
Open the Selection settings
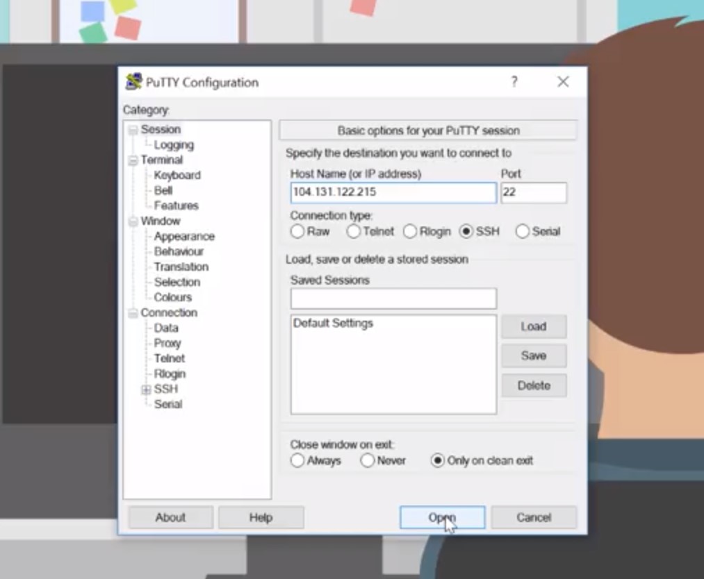(x=177, y=282)
